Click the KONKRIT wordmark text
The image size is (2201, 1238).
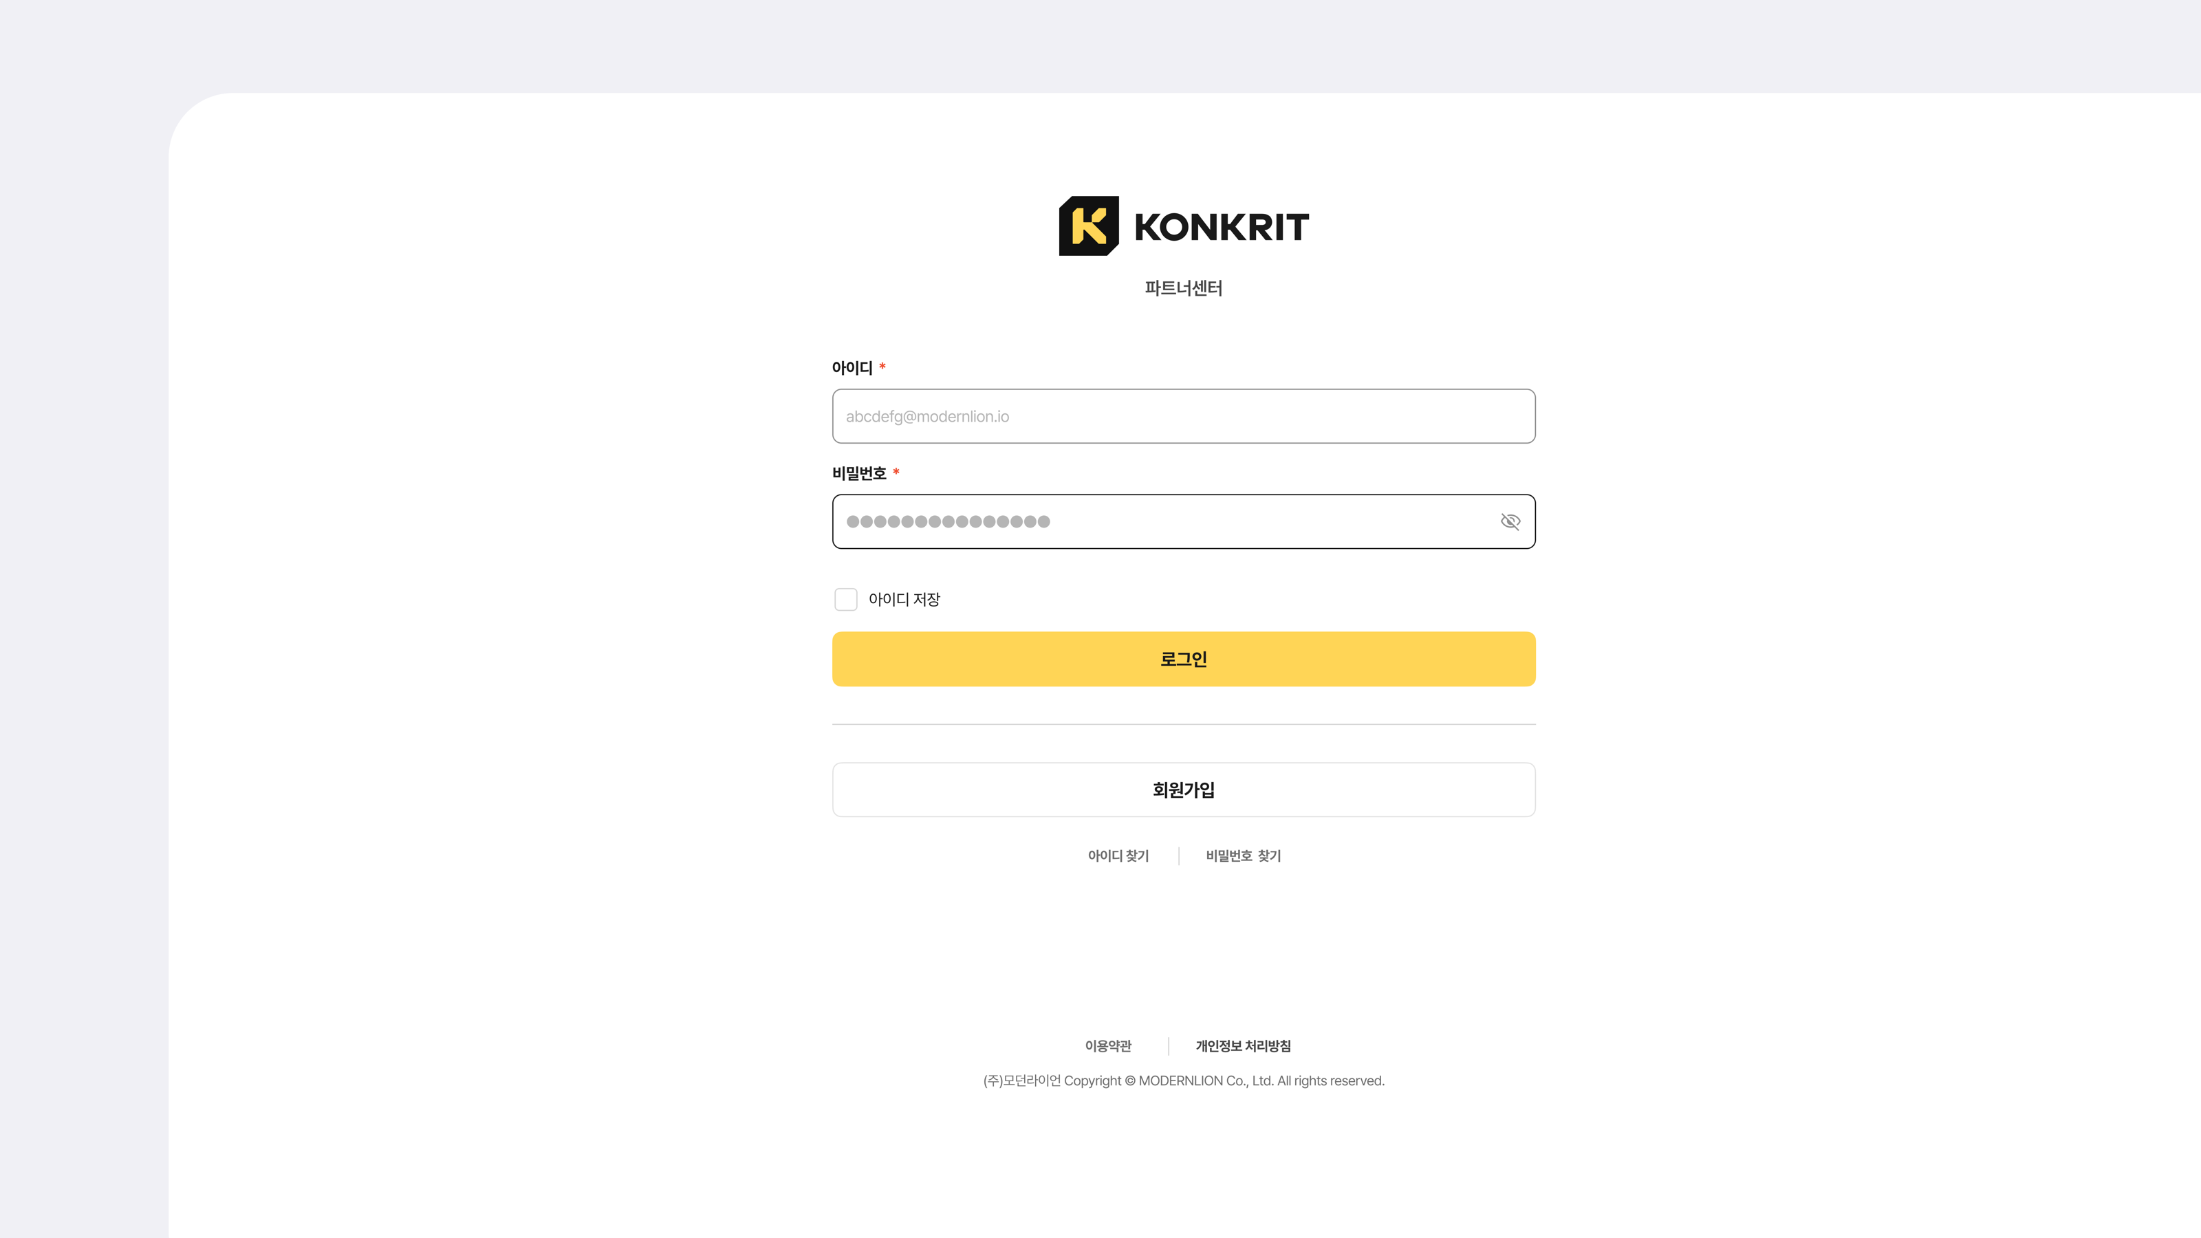click(1221, 227)
